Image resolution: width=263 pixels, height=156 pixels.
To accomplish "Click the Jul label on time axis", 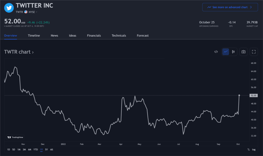I will tap(179, 144).
